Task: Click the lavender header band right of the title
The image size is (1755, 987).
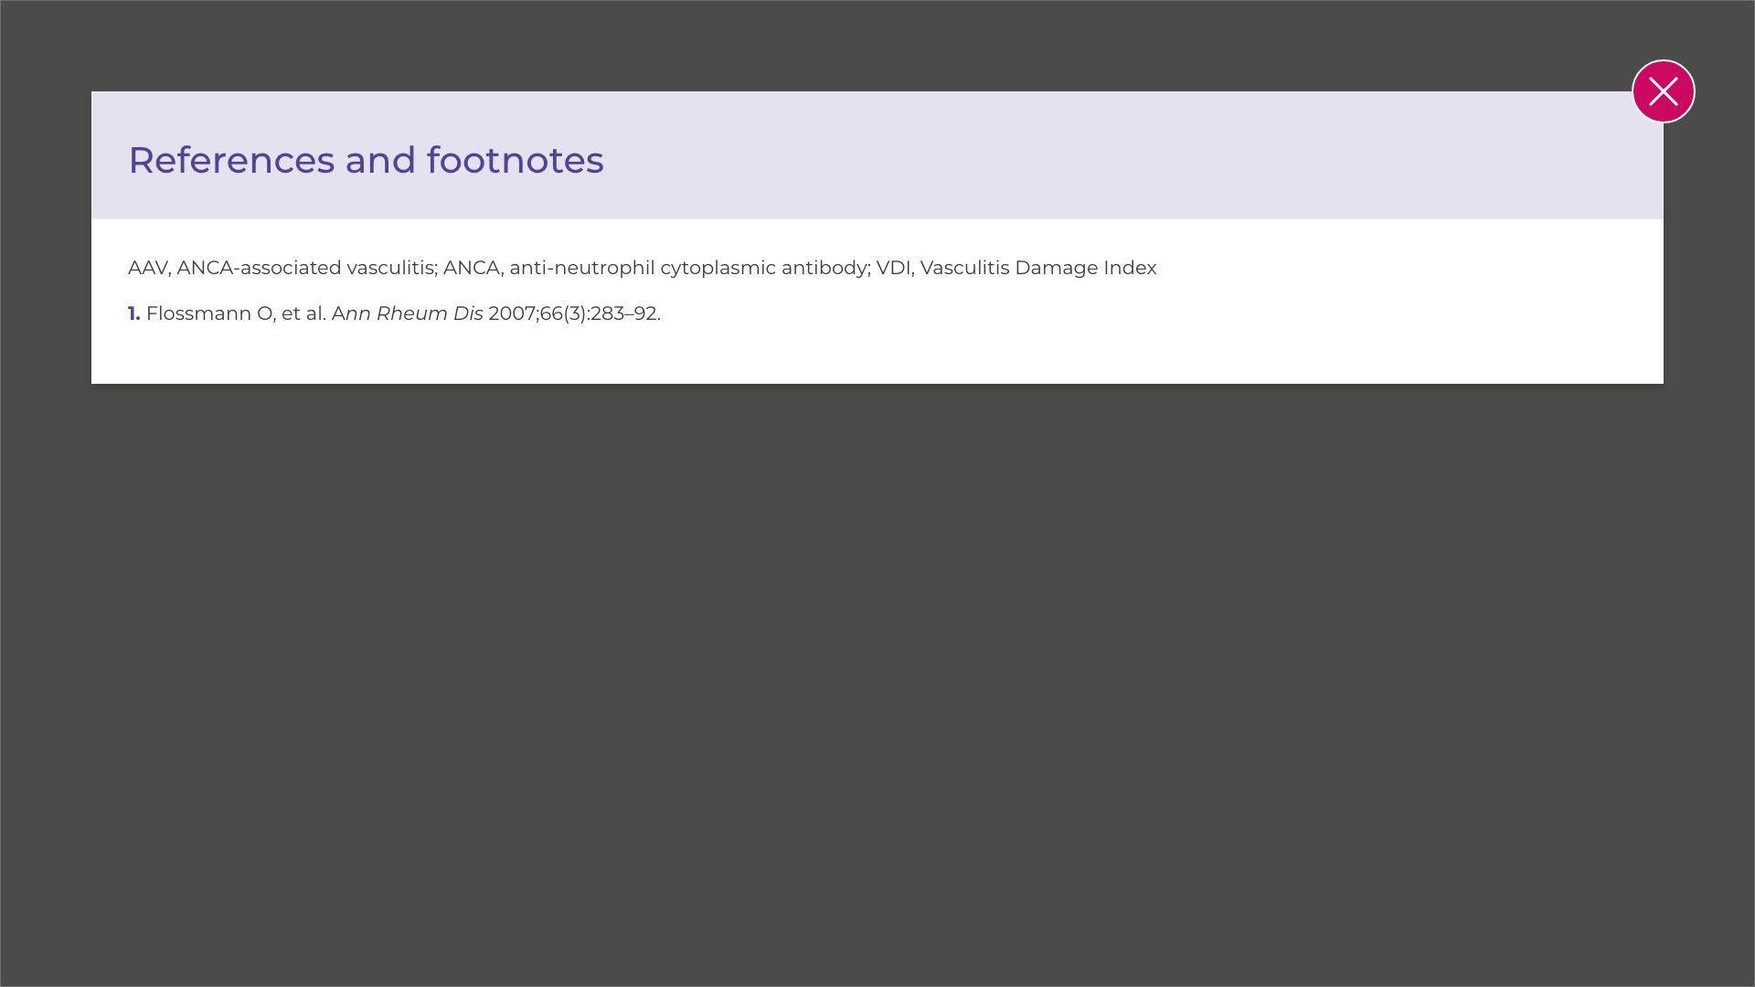Action: click(1097, 155)
